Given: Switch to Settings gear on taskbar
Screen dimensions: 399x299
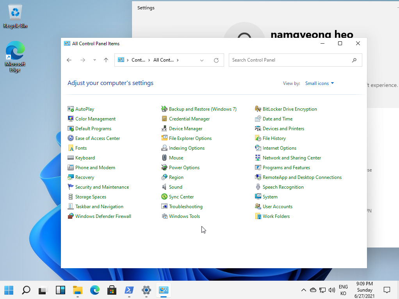Looking at the screenshot, I should coord(146,290).
